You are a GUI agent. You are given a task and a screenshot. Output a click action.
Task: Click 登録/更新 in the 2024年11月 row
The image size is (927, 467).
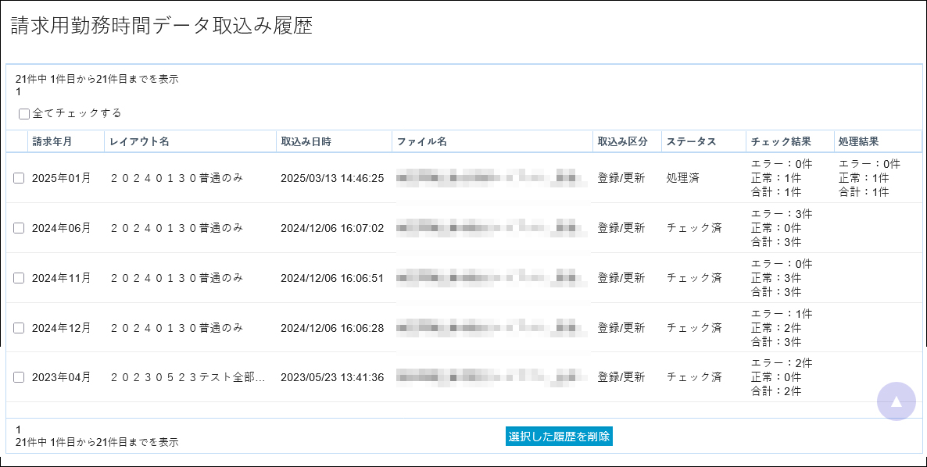pyautogui.click(x=621, y=278)
